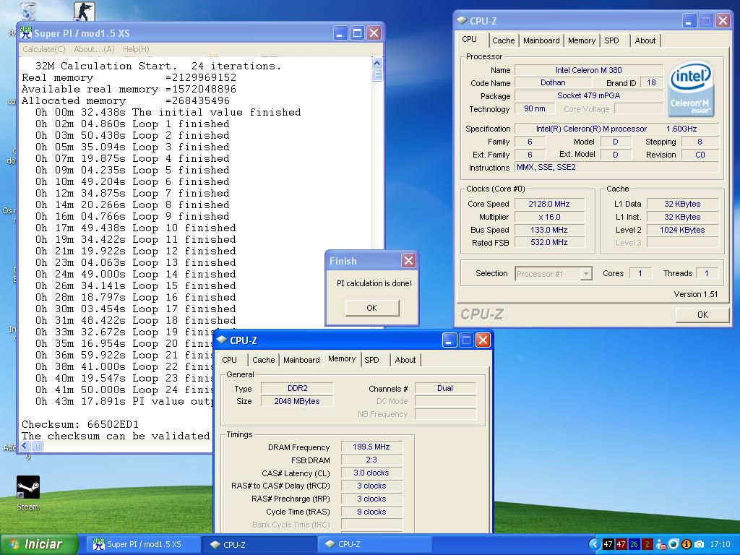Click Super PI horizontal scroll left arrow

click(25, 445)
